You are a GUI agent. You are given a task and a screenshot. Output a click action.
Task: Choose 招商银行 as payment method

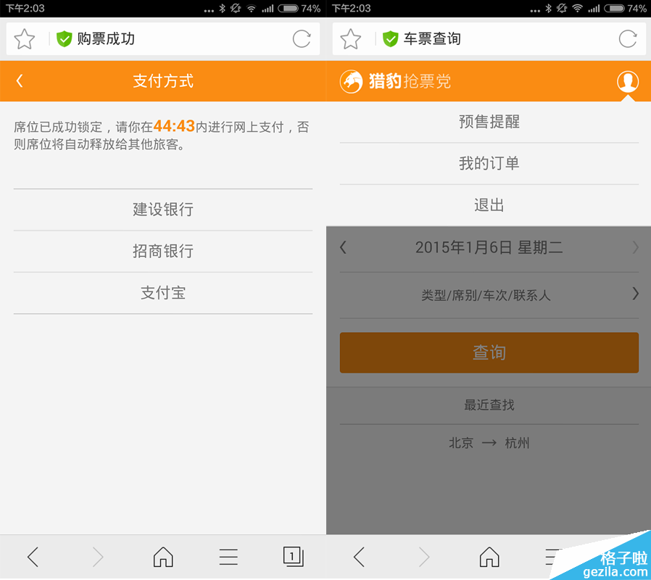coord(163,252)
